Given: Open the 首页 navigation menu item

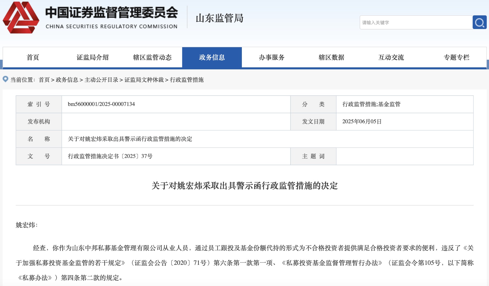Looking at the screenshot, I should pyautogui.click(x=33, y=57).
